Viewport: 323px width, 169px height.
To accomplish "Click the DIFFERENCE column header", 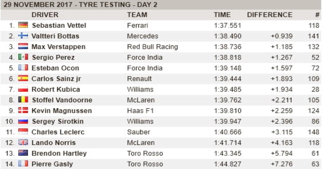I will coord(269,15).
